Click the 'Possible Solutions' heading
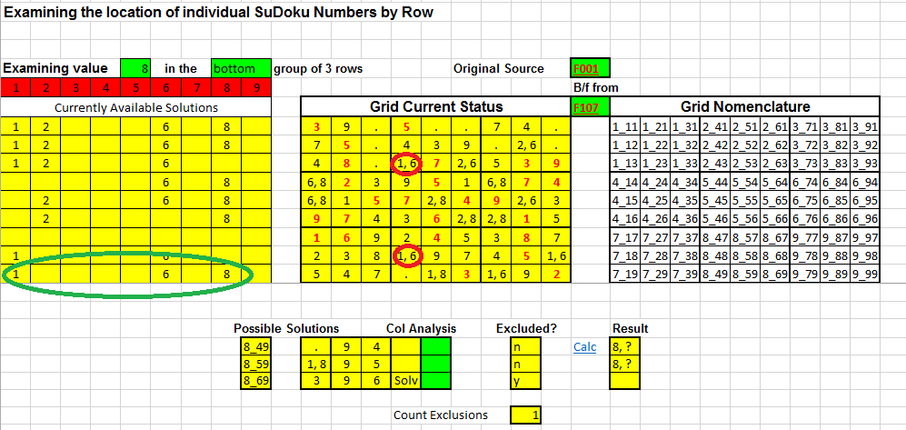906x430 pixels. tap(286, 328)
